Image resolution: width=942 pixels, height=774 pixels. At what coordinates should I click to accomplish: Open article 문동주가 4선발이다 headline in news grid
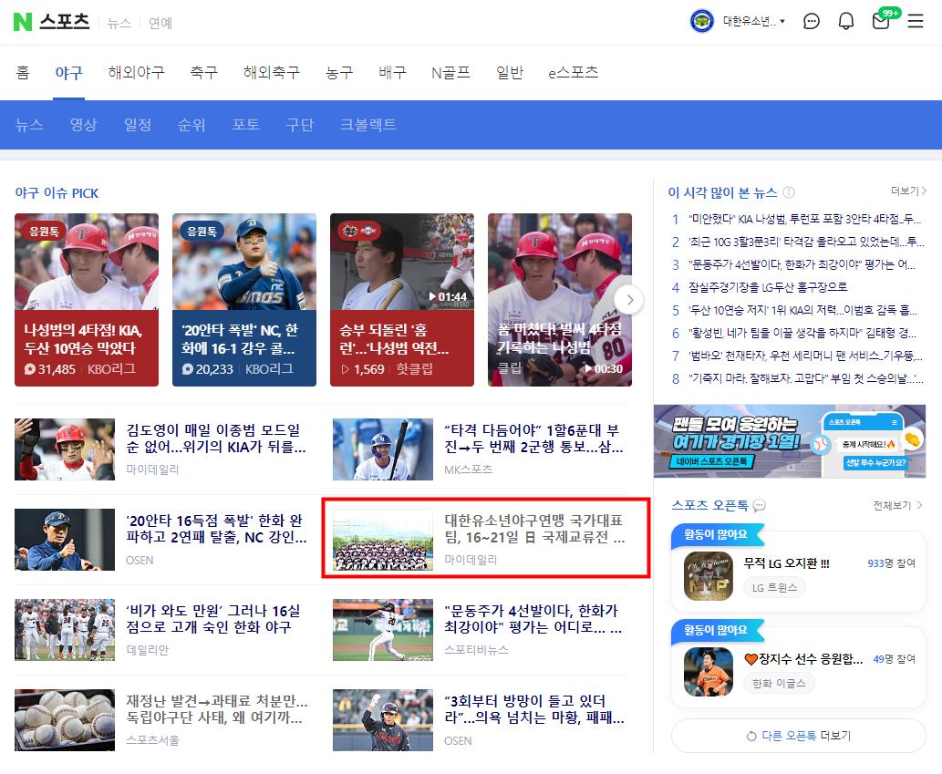[533, 618]
